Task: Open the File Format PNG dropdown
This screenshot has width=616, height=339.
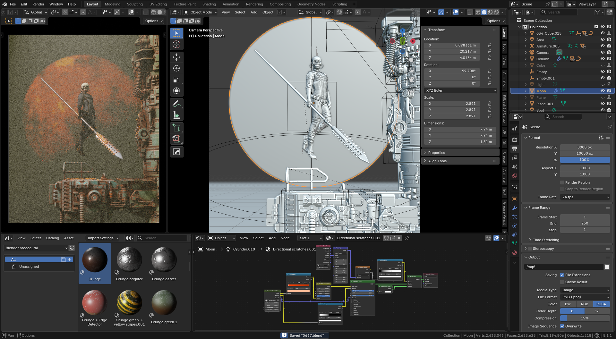Action: point(585,297)
